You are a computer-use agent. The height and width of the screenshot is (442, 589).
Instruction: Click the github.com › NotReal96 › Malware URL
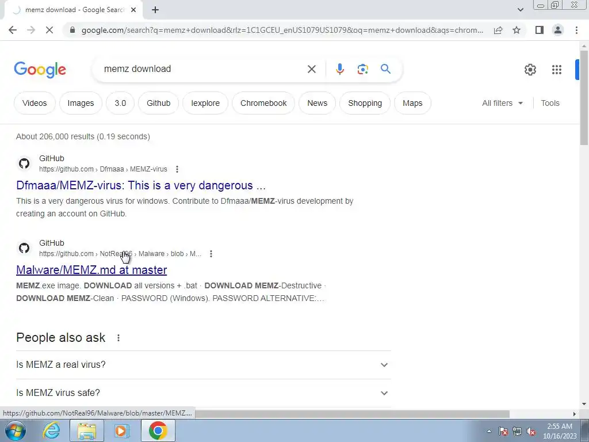pos(120,254)
